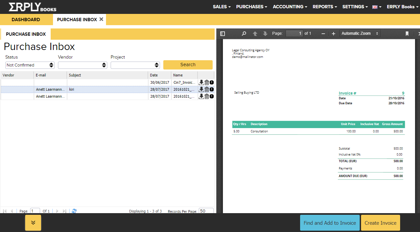Delete the 'kiri' inbox row via trash icon
Viewport: 420px width, 232px height.
click(207, 89)
